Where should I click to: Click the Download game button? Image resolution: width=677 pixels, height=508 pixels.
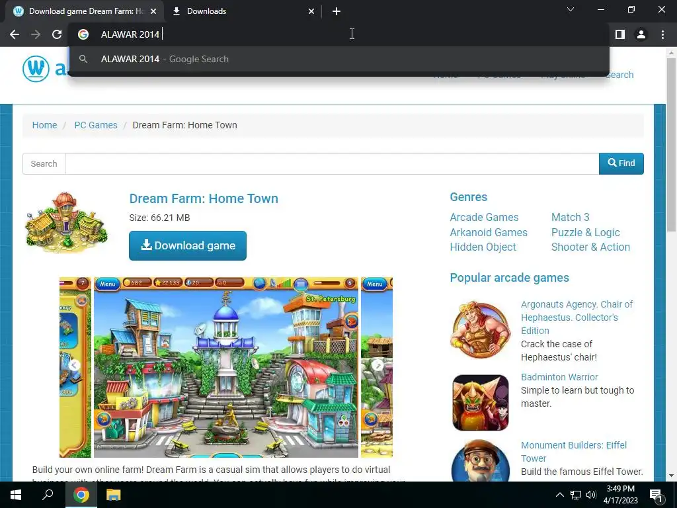188,246
